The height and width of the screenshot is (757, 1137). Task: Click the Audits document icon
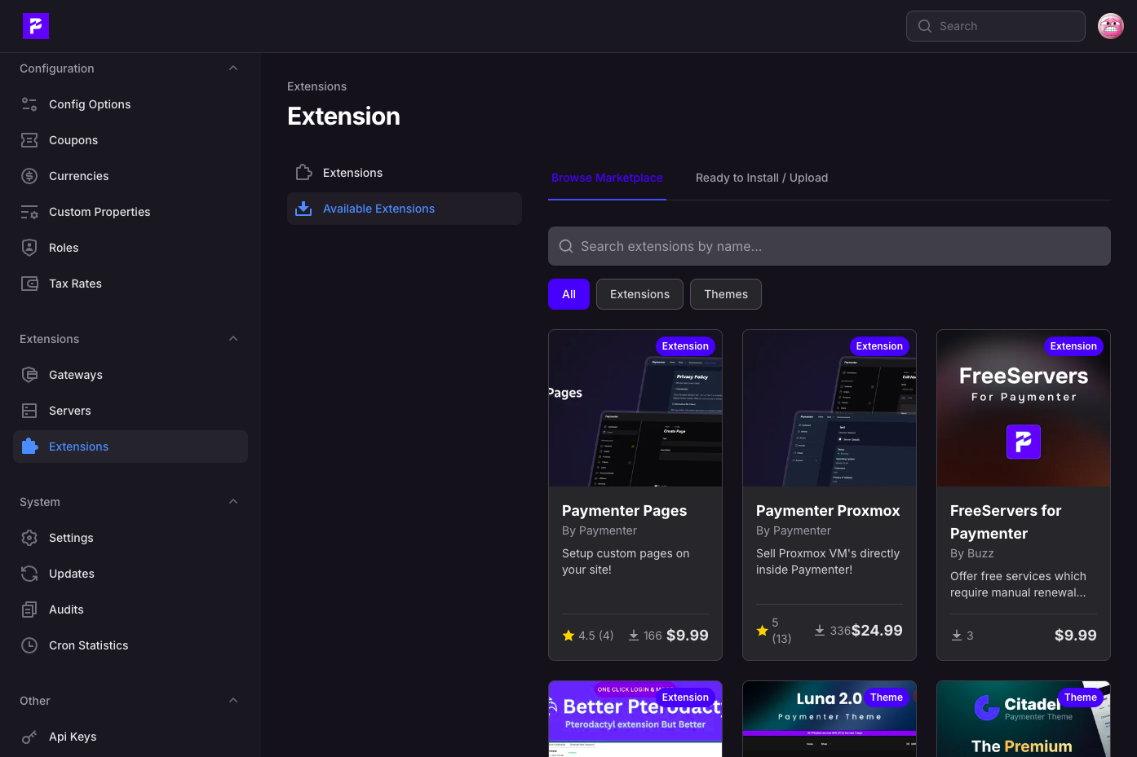[x=29, y=610]
